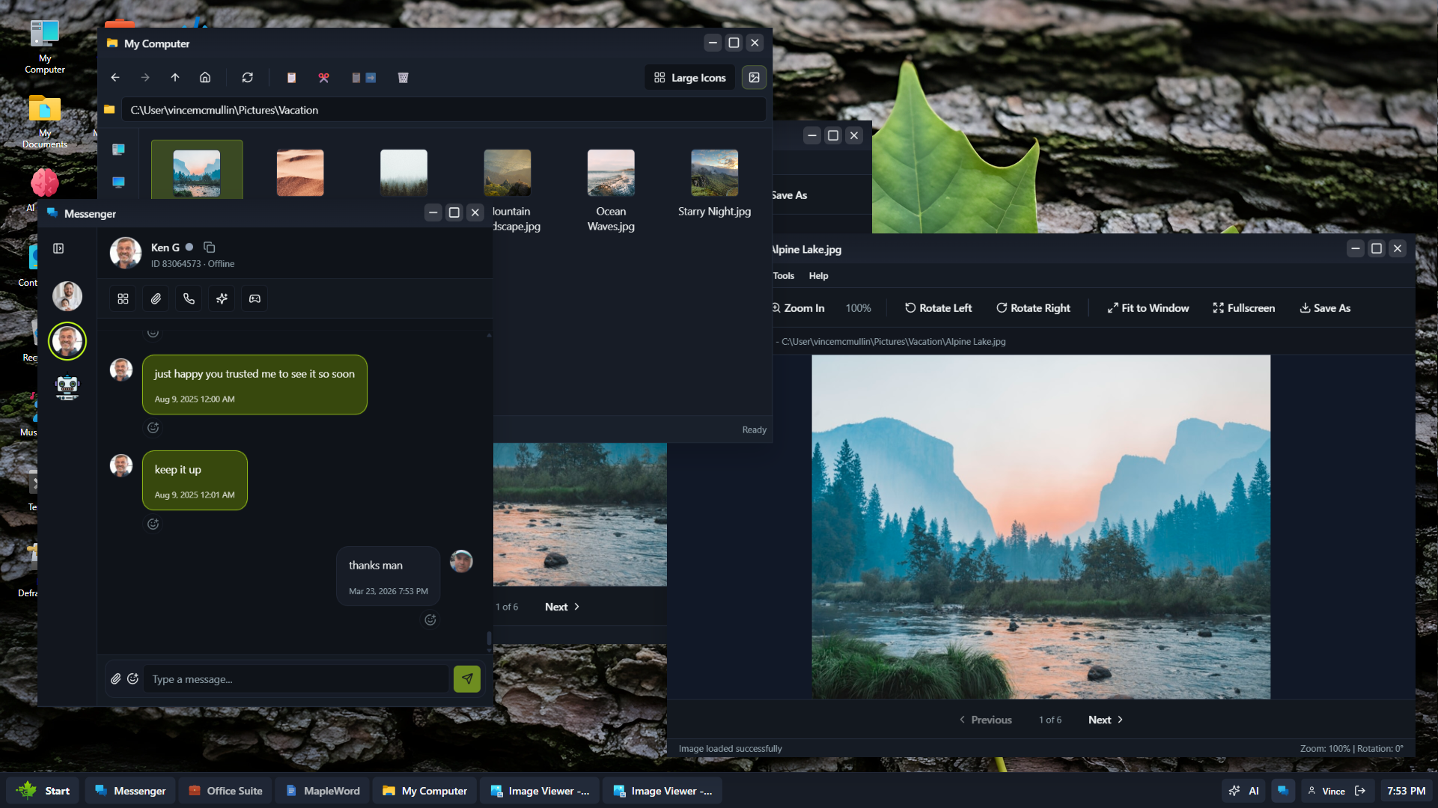
Task: Go back in My Computer window
Action: (115, 78)
